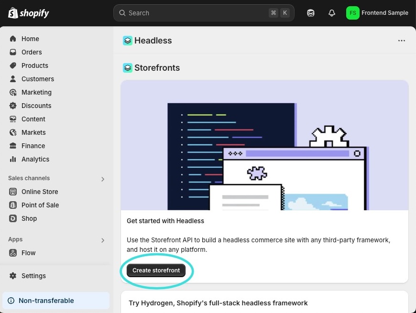The height and width of the screenshot is (313, 416).
Task: Click the Marketing target icon
Action: point(13,92)
